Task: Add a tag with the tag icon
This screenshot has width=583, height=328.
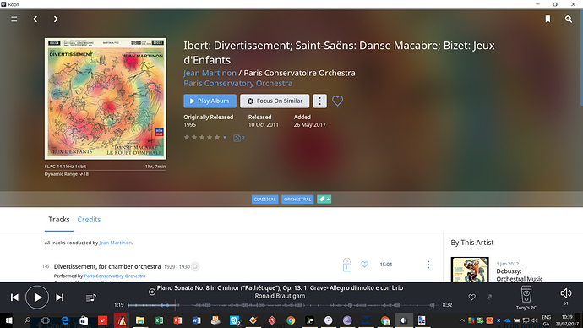Action: (324, 200)
